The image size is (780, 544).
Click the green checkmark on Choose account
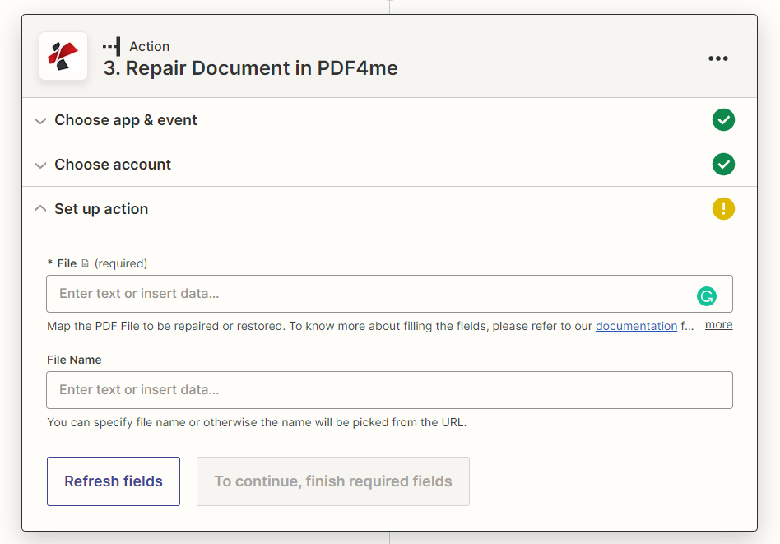pyautogui.click(x=723, y=164)
